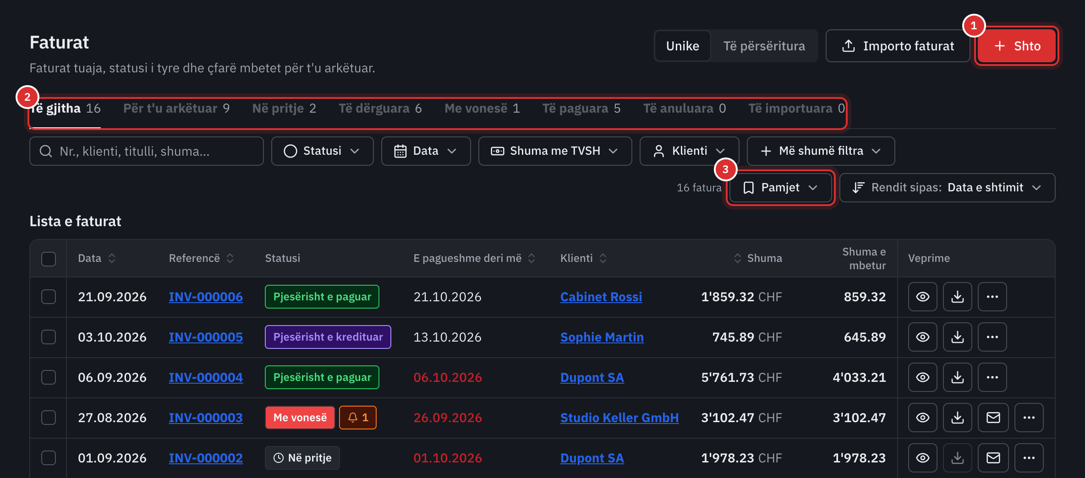Click the Shto add invoice button
The height and width of the screenshot is (478, 1085).
[1017, 46]
